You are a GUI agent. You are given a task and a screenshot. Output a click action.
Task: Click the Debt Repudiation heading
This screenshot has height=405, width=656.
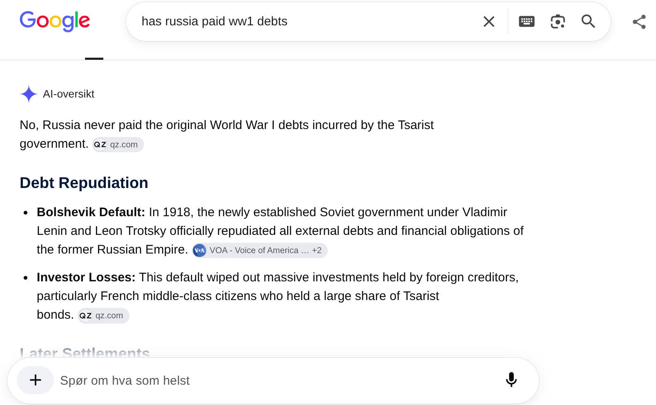(x=84, y=183)
